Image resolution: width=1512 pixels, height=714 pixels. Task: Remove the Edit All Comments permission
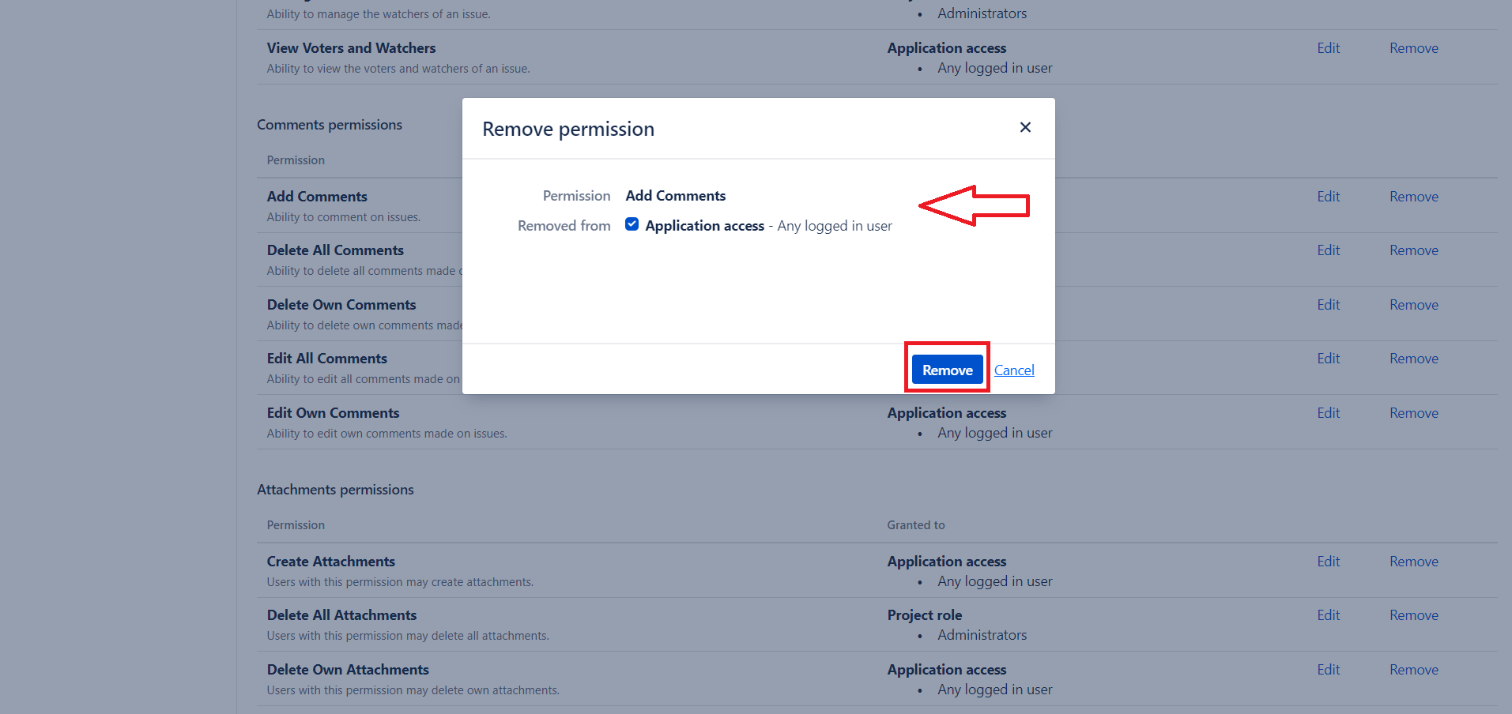point(1413,359)
